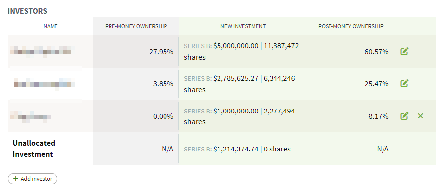
Task: Click the INVESTORS section heading
Action: point(27,11)
